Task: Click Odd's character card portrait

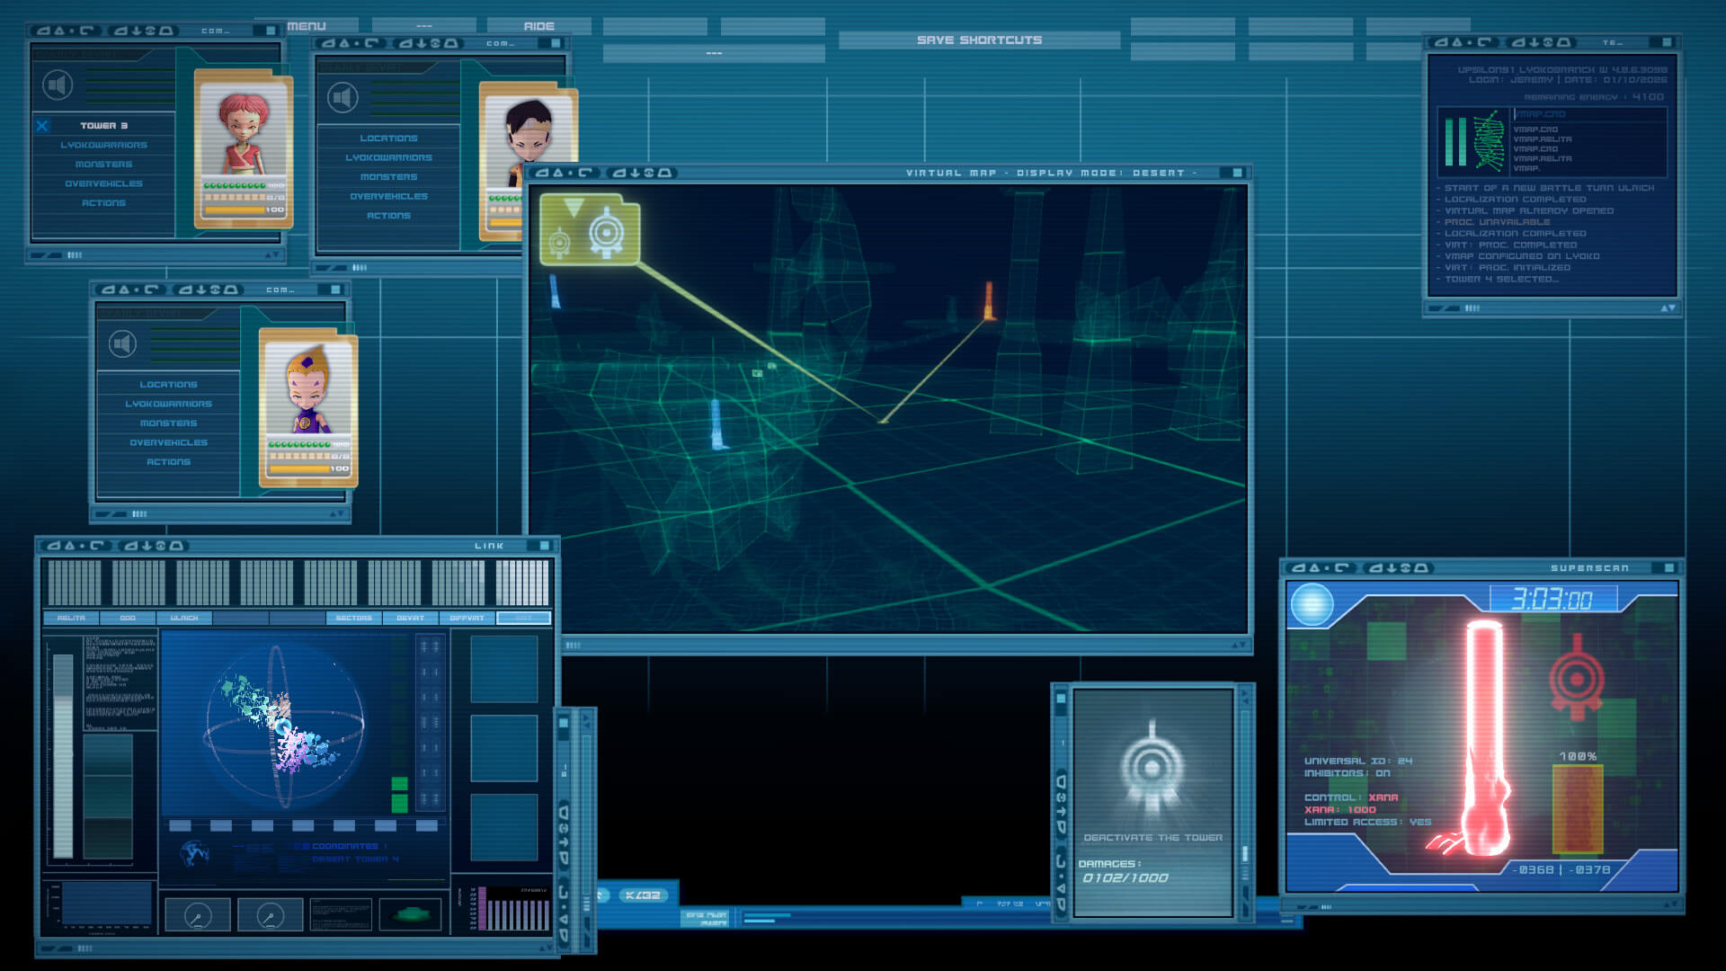Action: pos(308,388)
